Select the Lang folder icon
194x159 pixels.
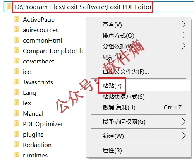[17, 92]
